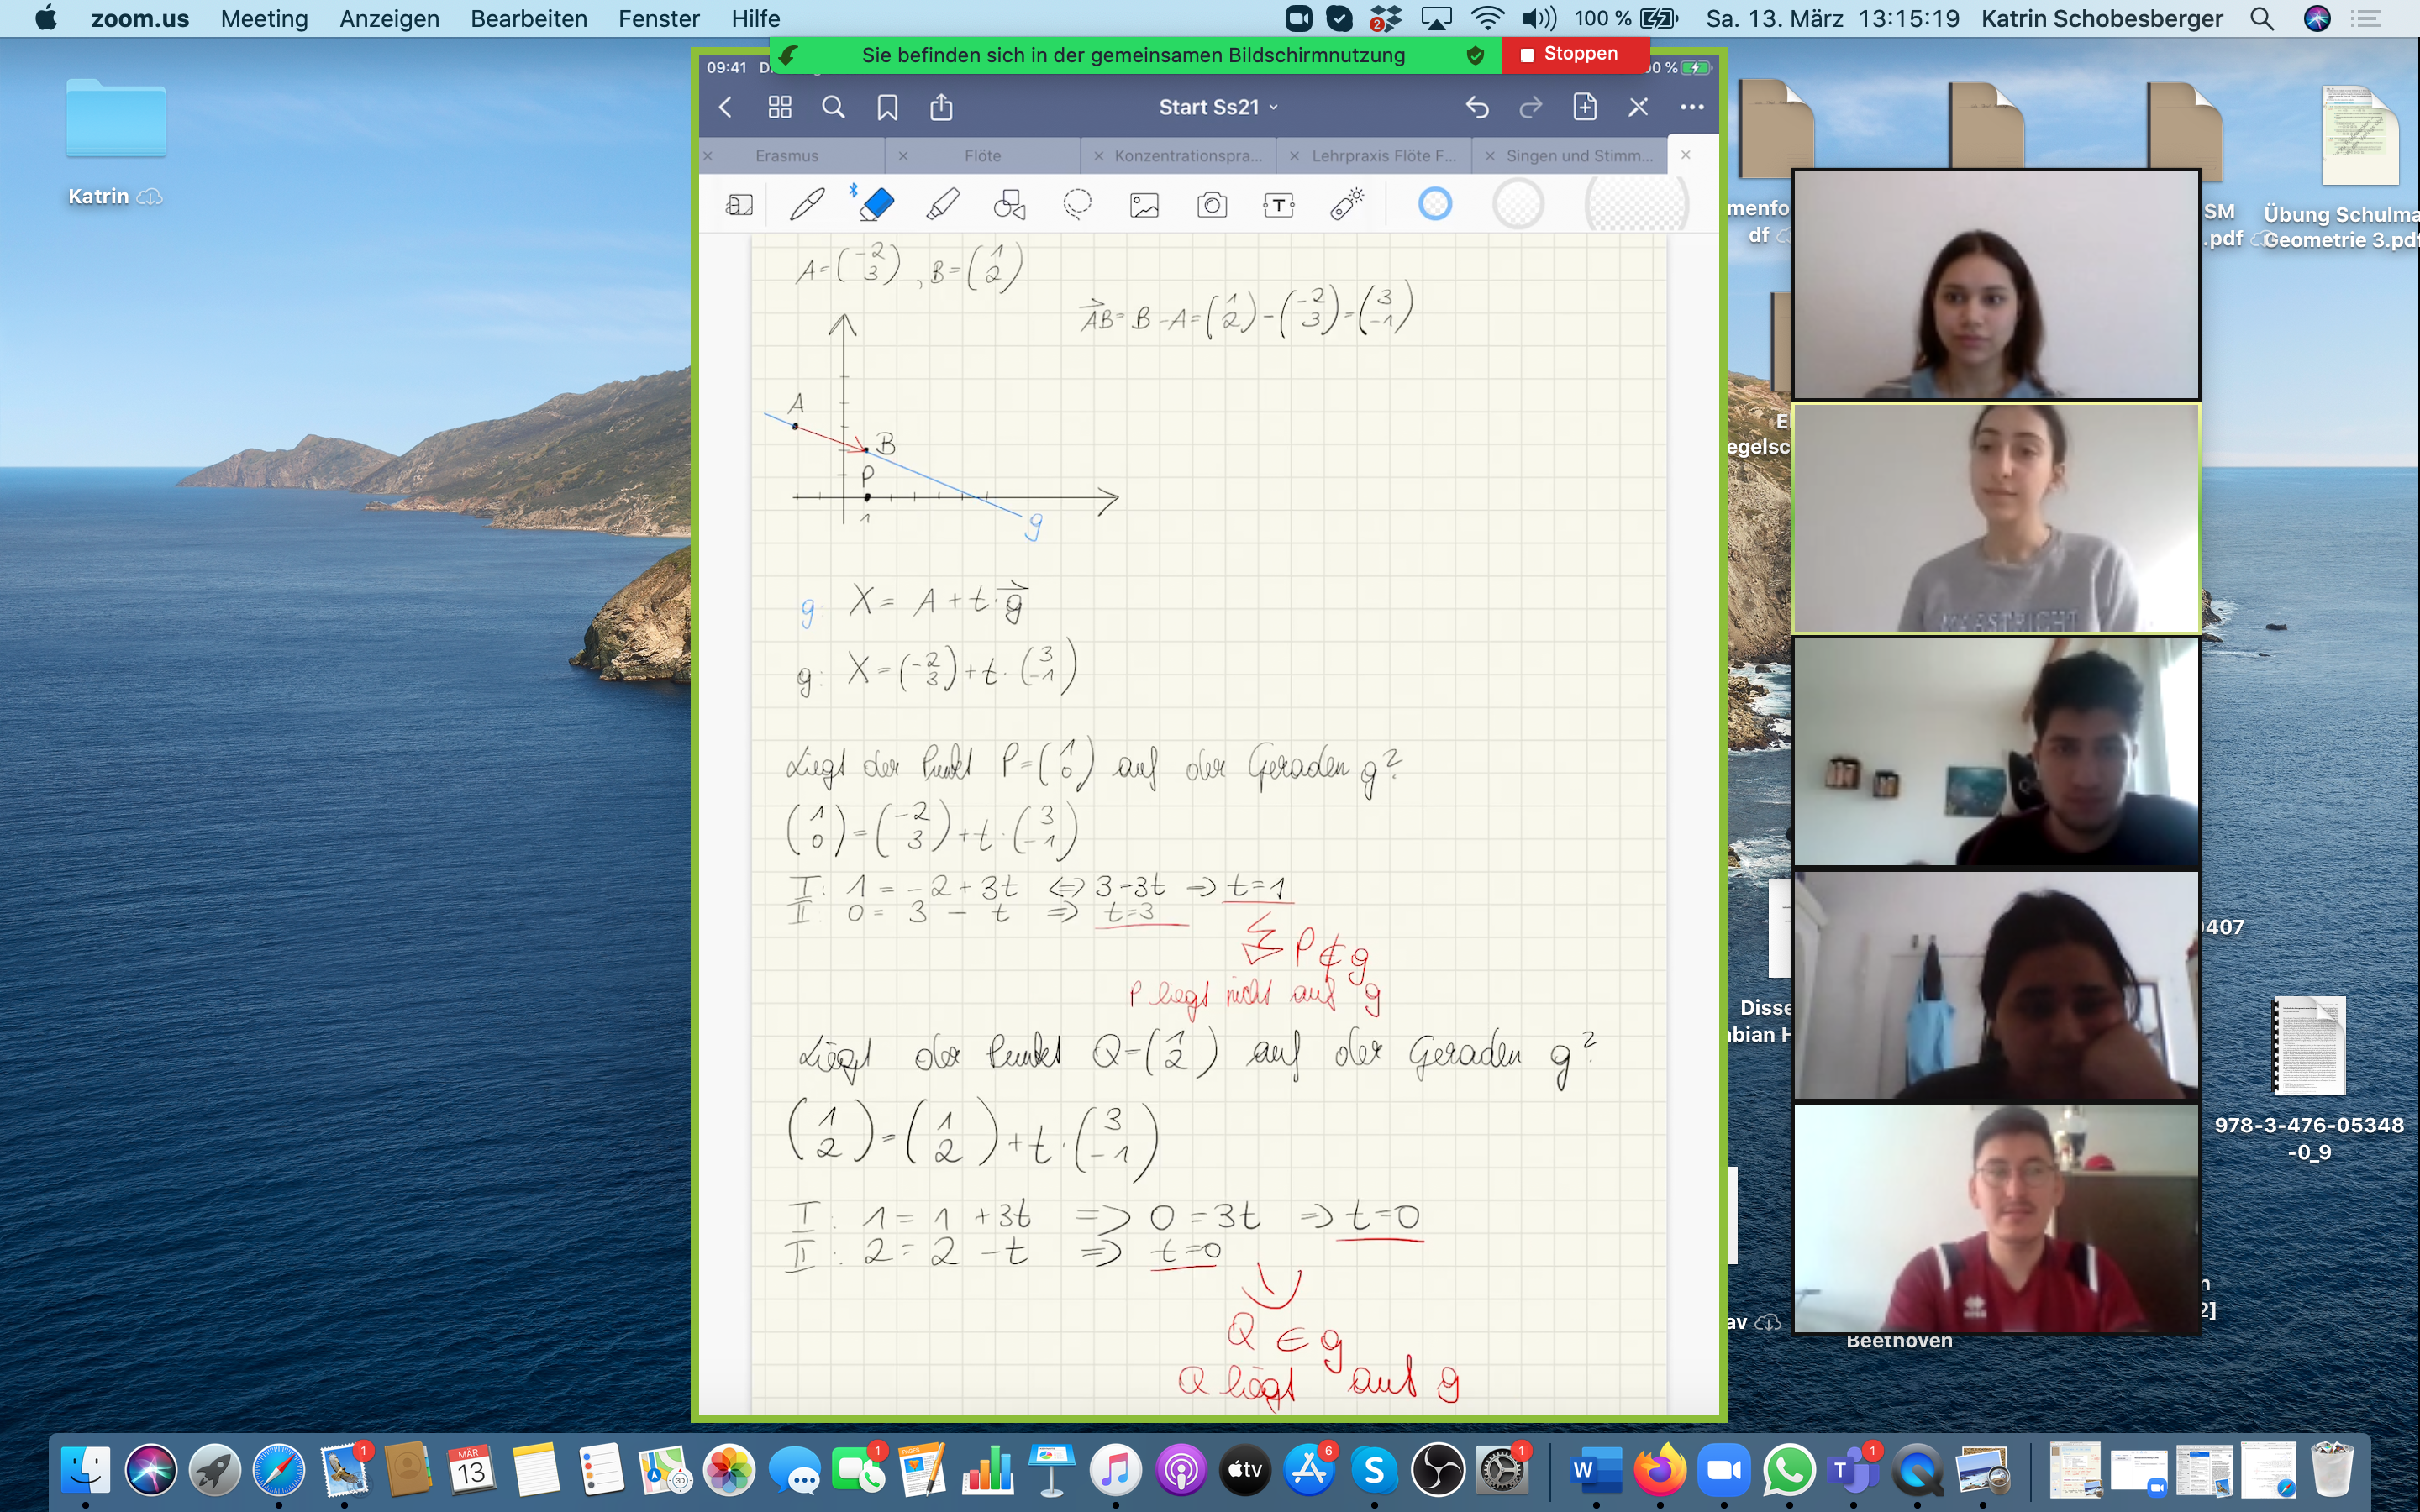The height and width of the screenshot is (1512, 2420).
Task: Select the large eraser size circle
Action: click(1637, 204)
